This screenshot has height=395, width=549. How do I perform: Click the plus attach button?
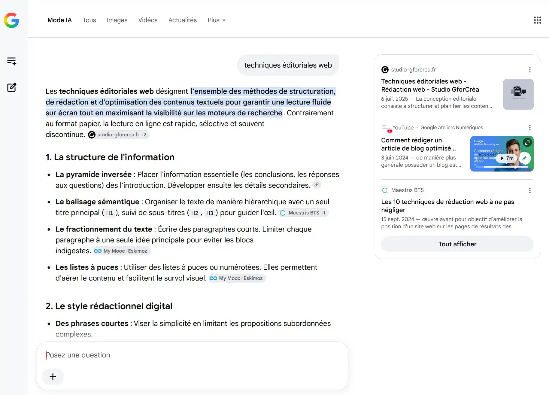(x=53, y=377)
